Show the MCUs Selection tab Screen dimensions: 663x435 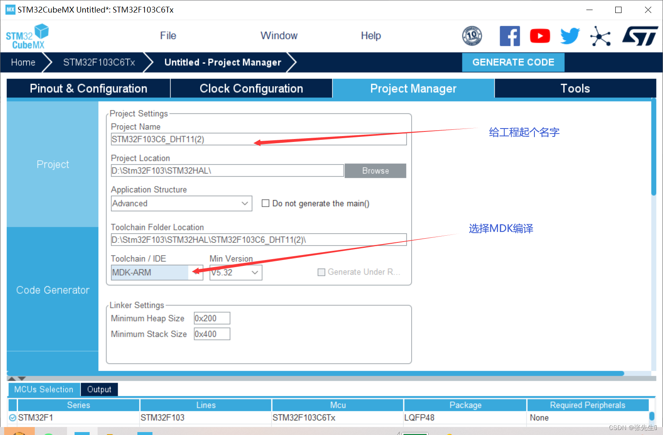(x=44, y=389)
